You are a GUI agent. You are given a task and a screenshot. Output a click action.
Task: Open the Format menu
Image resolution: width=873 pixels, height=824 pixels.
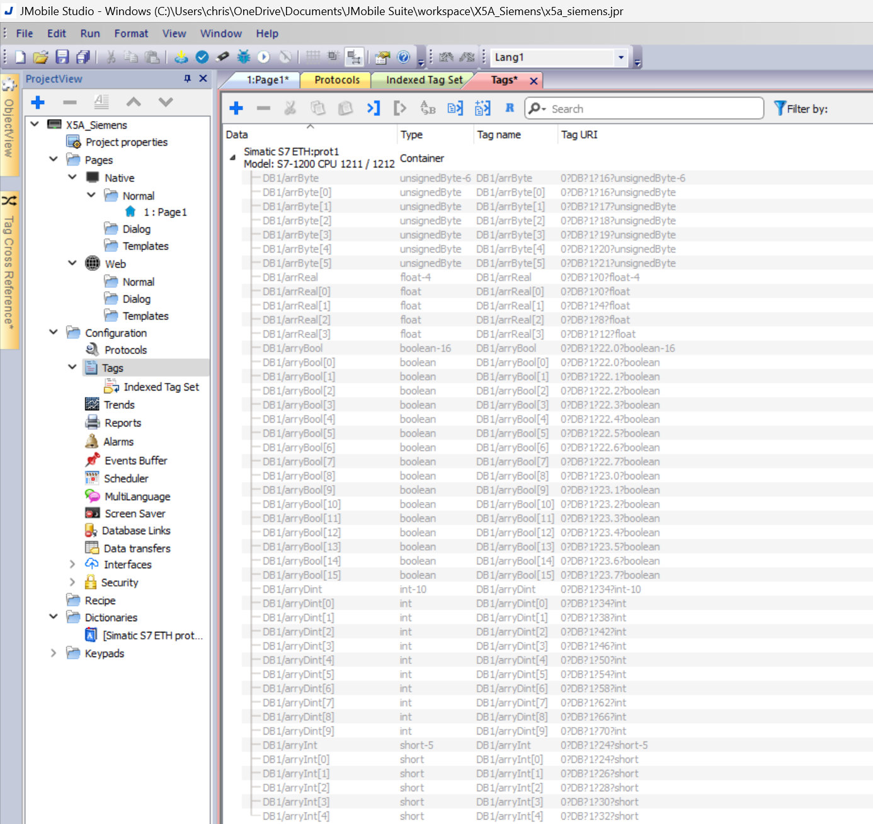[131, 33]
